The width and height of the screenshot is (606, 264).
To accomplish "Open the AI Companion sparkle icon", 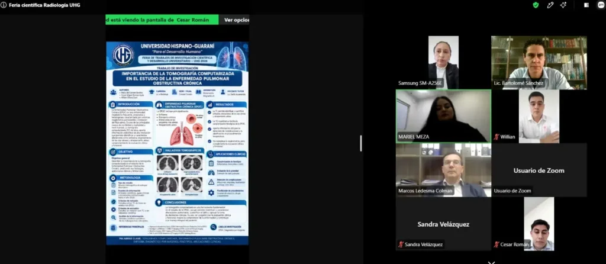I will (x=563, y=5).
